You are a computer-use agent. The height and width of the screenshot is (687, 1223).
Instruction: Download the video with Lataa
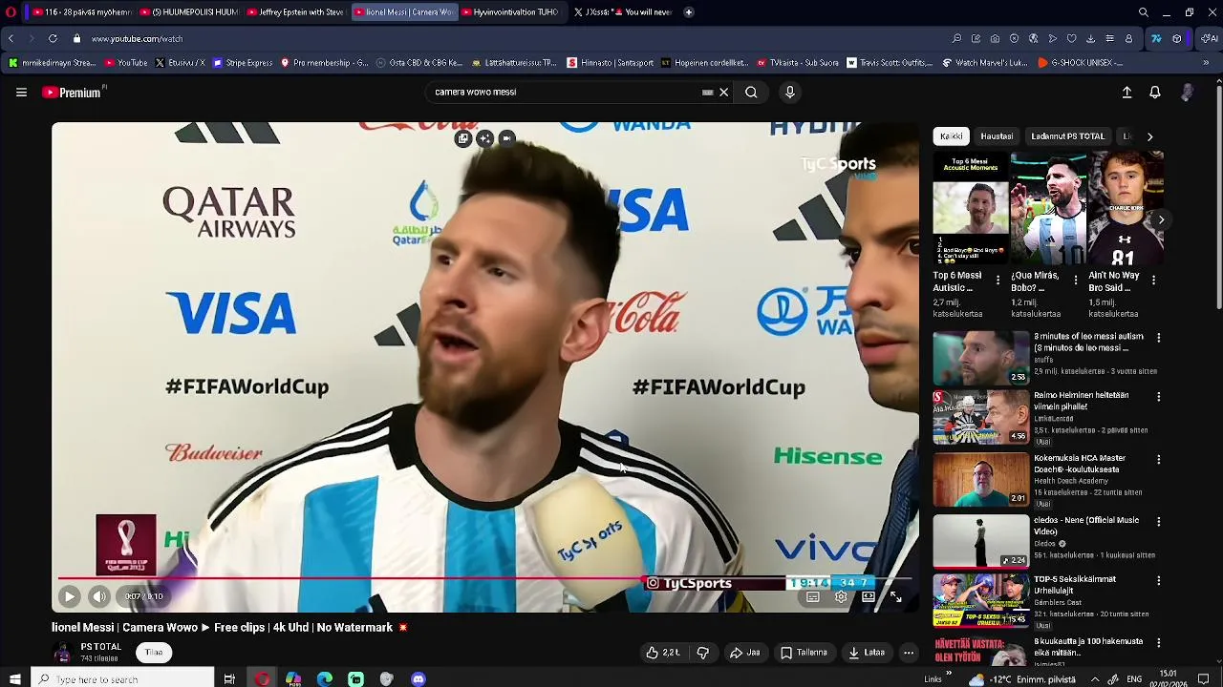867,653
